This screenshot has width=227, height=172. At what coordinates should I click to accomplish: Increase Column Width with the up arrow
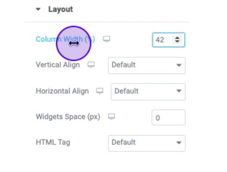pos(177,38)
